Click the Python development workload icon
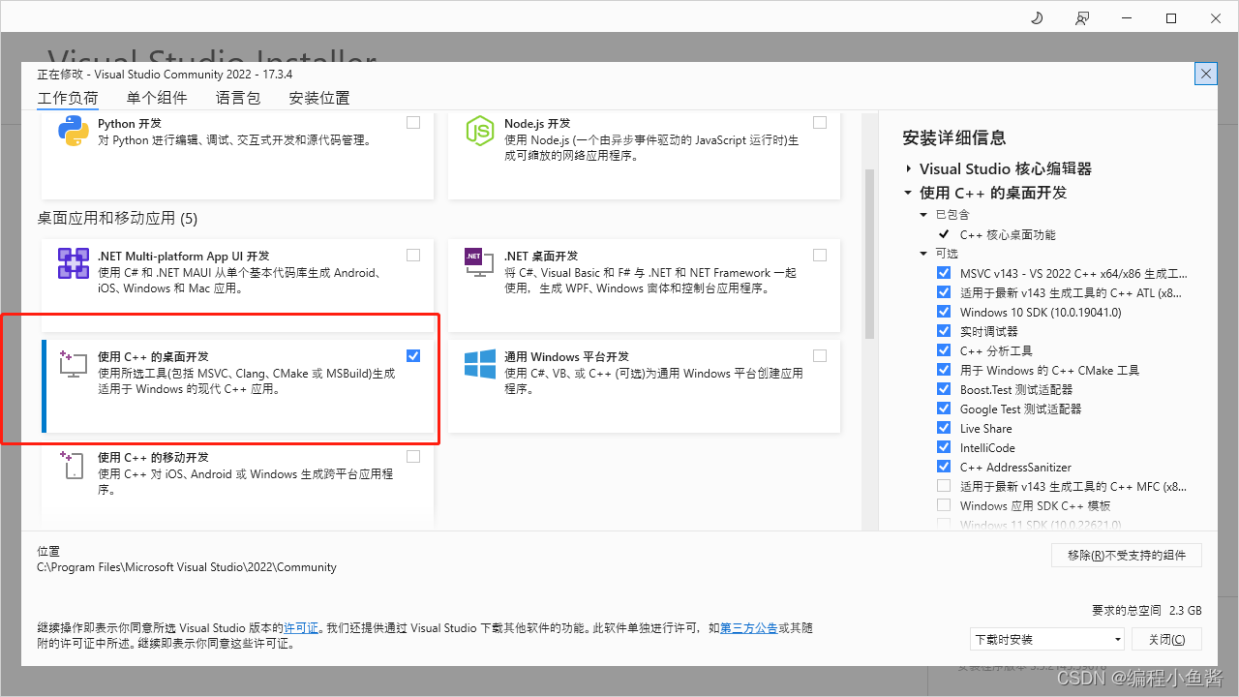 [74, 131]
